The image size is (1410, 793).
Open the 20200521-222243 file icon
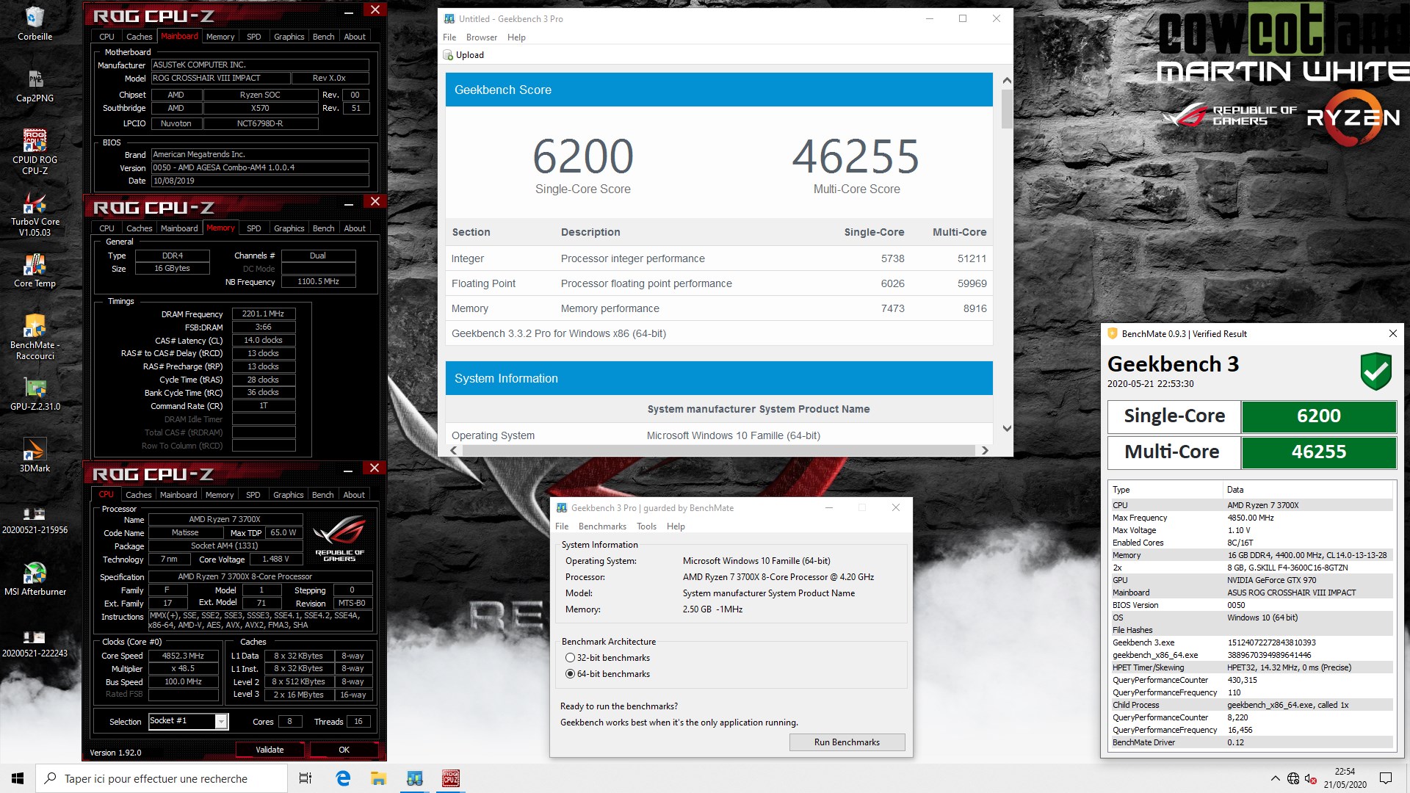tap(35, 643)
